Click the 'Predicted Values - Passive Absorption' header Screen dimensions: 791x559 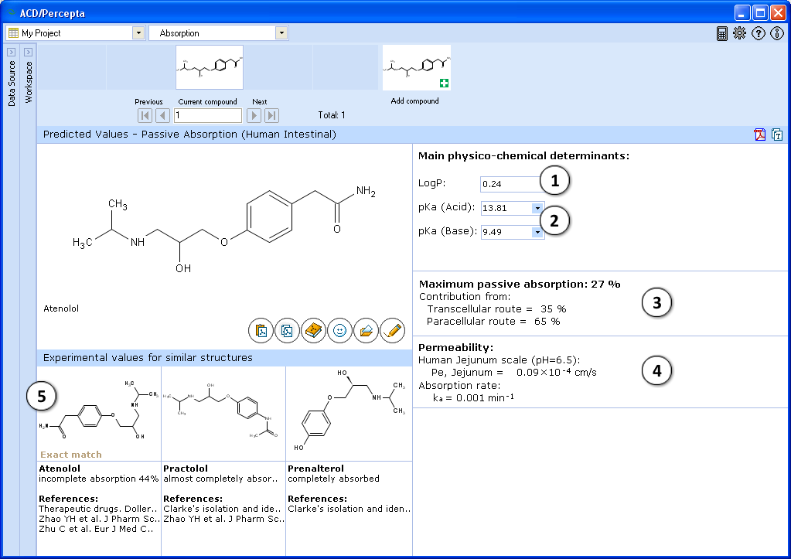tap(189, 135)
